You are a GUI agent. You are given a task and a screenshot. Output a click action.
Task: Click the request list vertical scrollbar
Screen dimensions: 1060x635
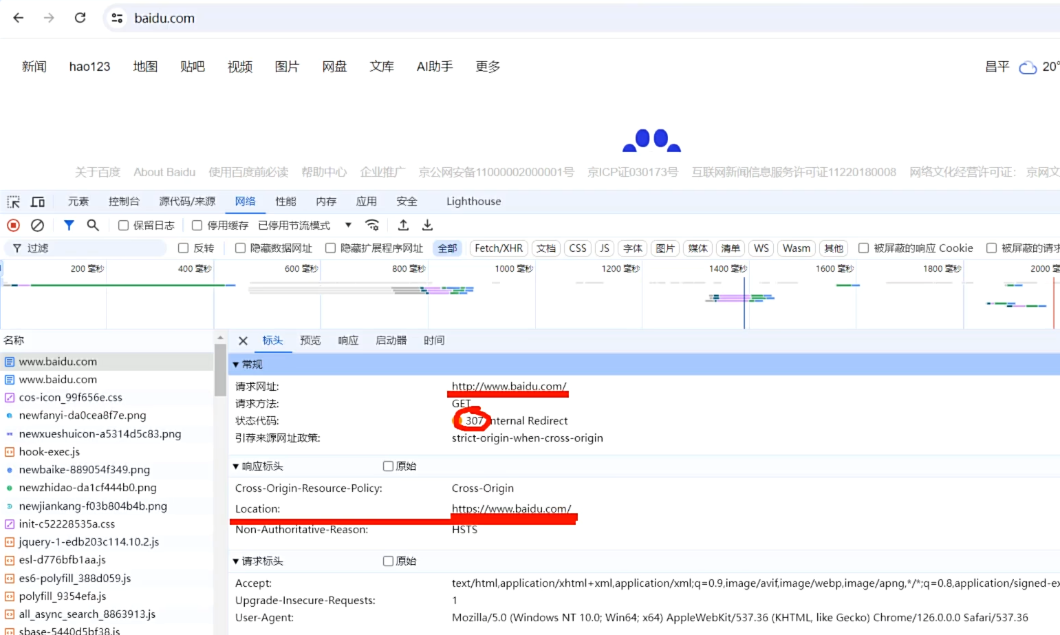click(220, 370)
